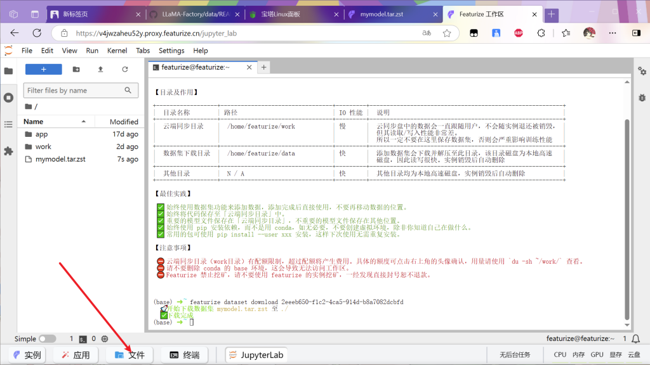Screen dimensions: 650x365
Task: Sort files by Name column
Action: click(x=56, y=121)
